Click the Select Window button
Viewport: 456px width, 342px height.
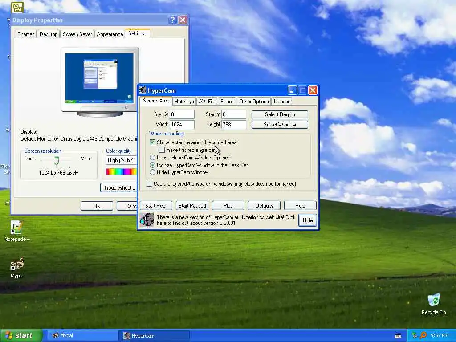pos(280,125)
